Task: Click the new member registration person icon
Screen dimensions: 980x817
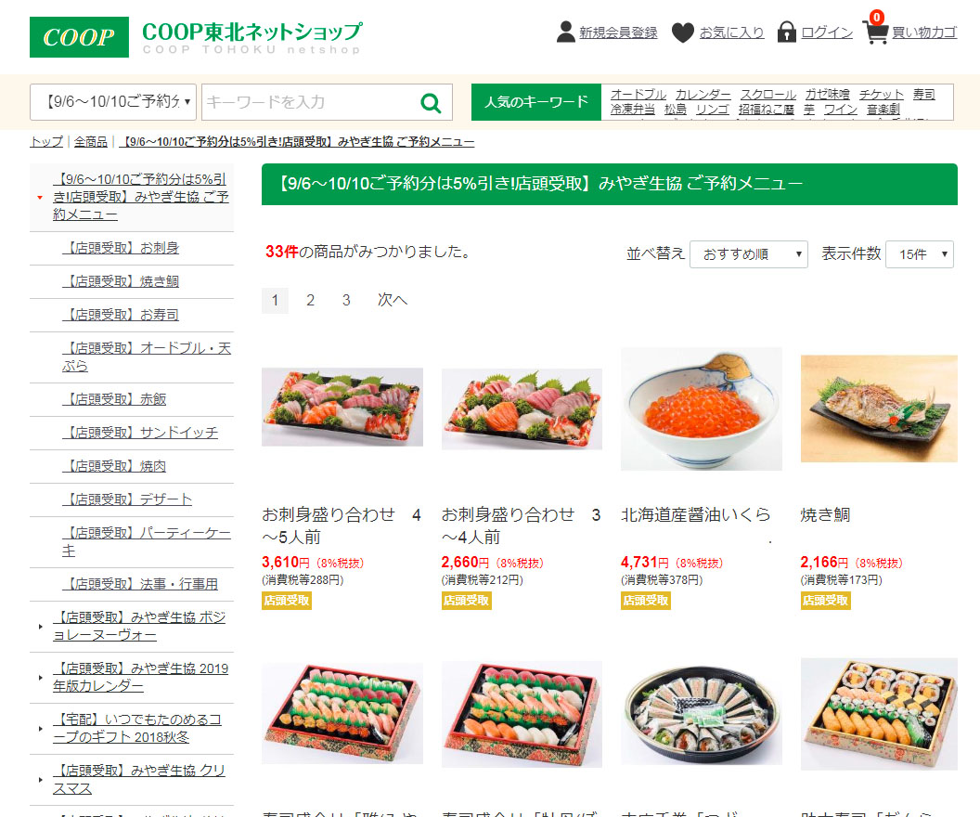Action: [565, 32]
